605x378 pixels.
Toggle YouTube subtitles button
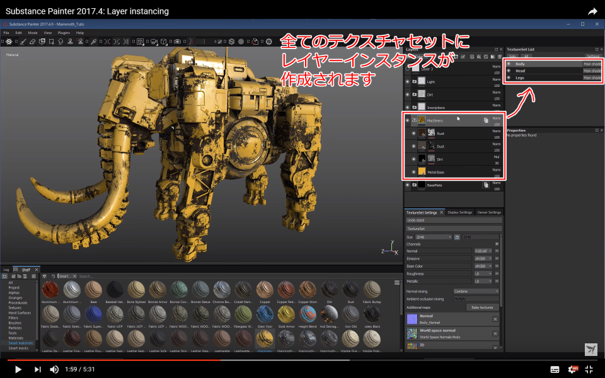[x=555, y=369]
